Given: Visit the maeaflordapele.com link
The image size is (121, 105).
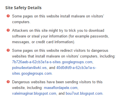Looking at the screenshot, I should coord(61,88).
